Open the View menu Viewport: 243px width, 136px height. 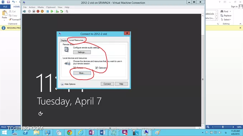click(x=60, y=7)
